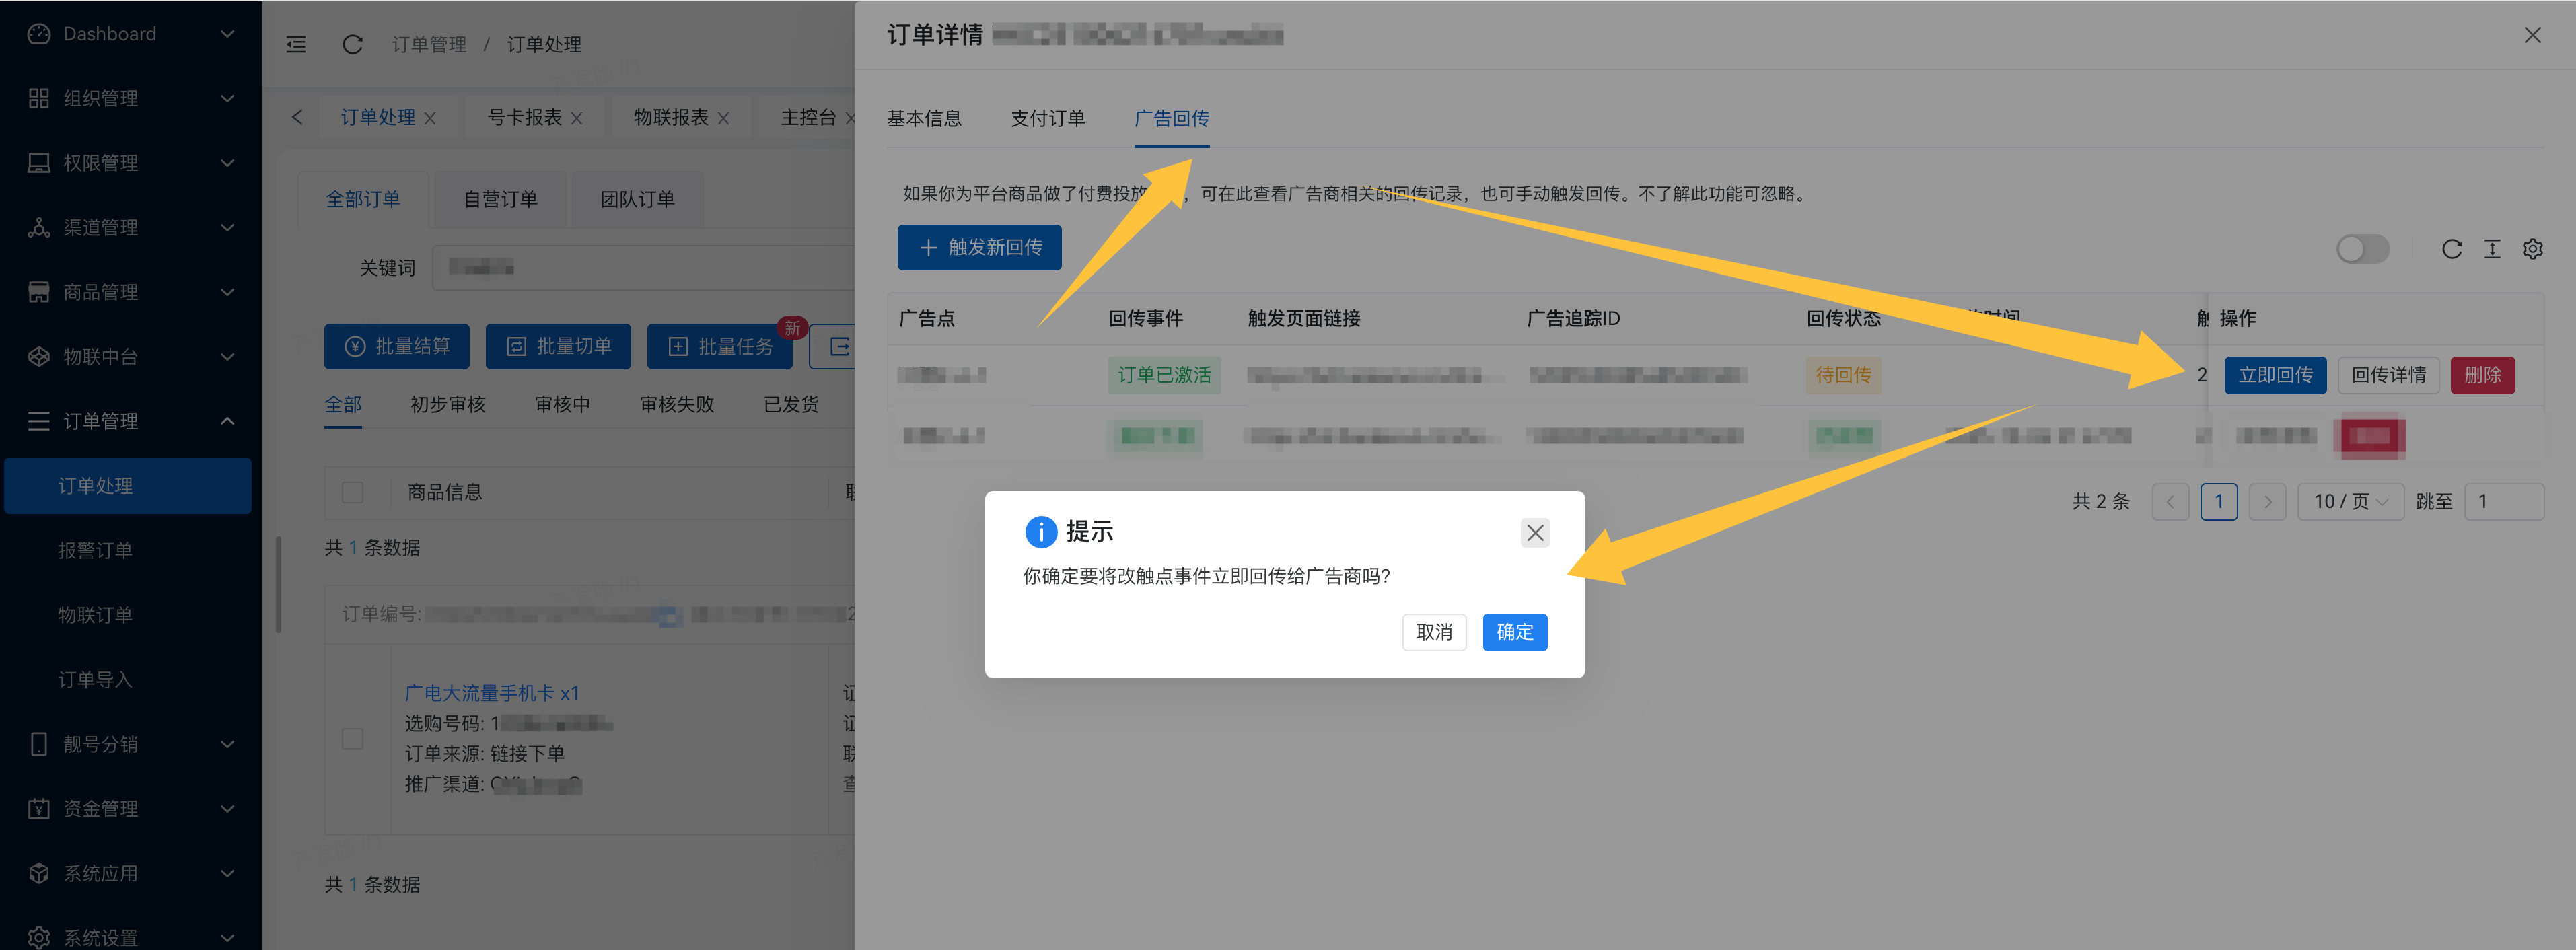
Task: Check the select-all box in the 商品信息 header
Action: (352, 492)
